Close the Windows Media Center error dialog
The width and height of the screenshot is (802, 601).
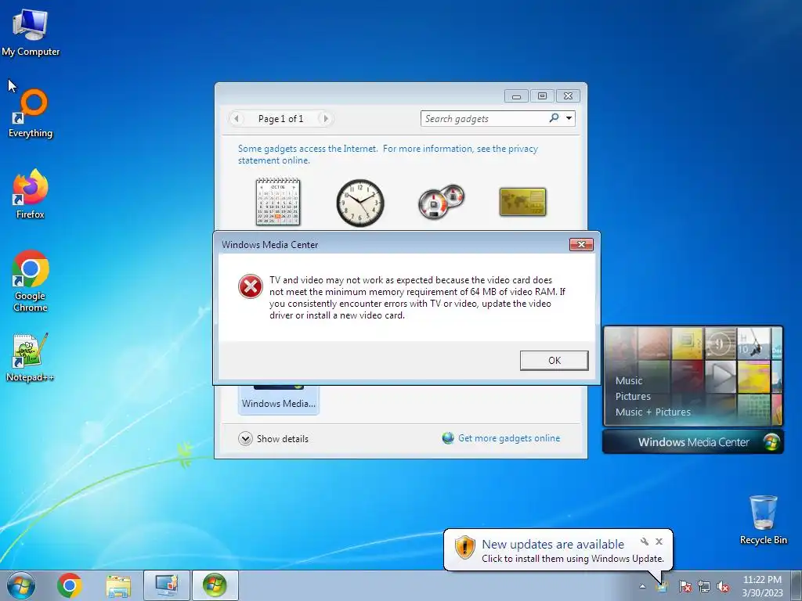click(x=582, y=244)
